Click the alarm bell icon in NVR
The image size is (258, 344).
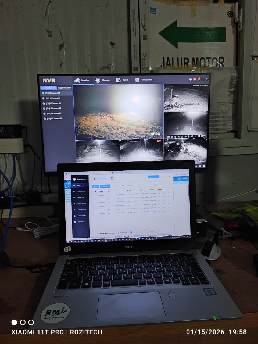(x=199, y=79)
